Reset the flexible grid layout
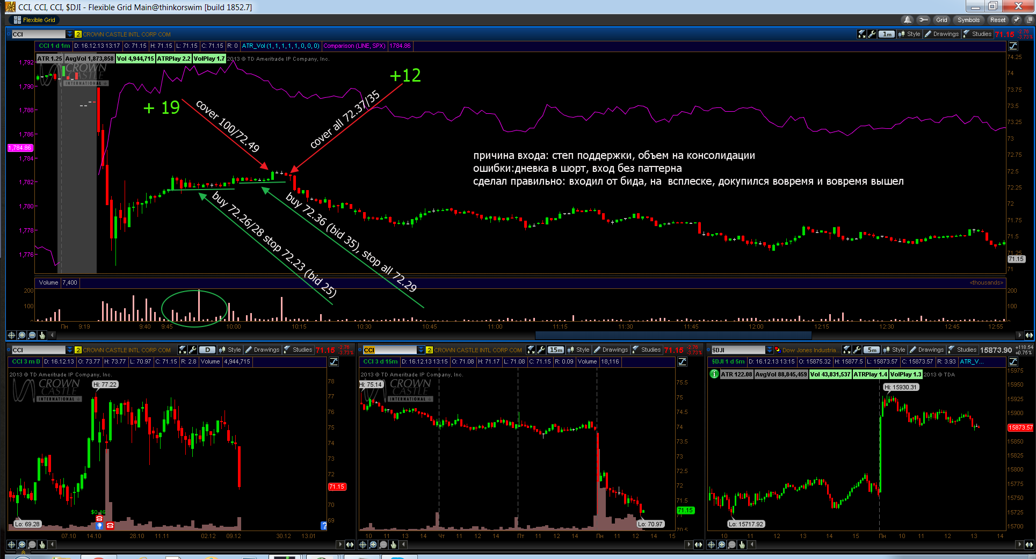This screenshot has height=559, width=1036. pos(998,20)
